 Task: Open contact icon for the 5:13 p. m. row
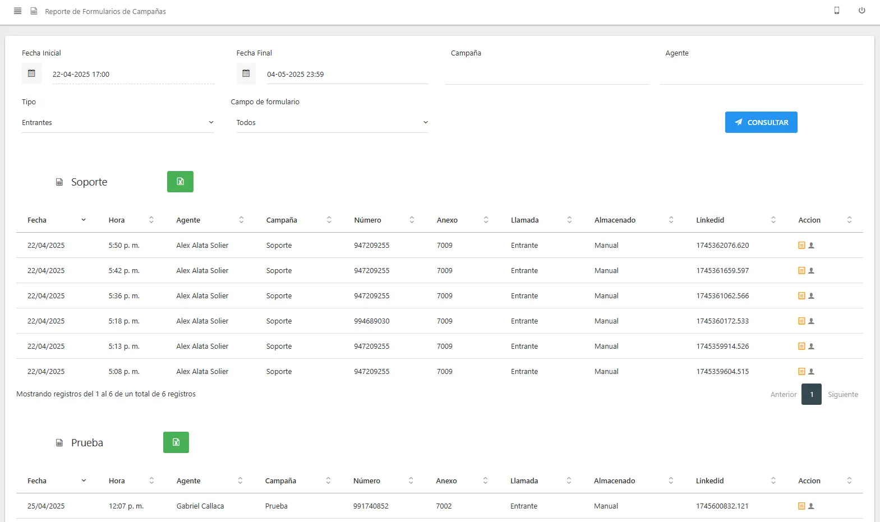(x=811, y=346)
